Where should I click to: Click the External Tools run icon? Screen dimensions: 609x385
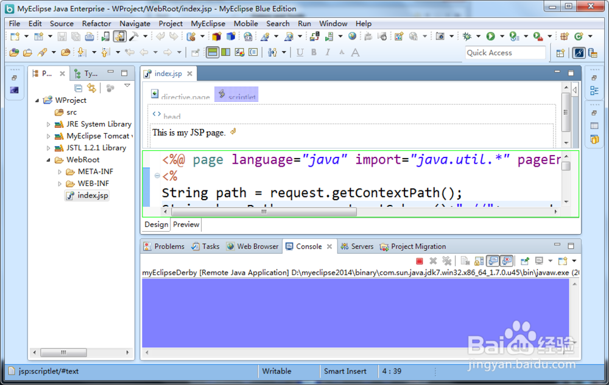coord(538,36)
